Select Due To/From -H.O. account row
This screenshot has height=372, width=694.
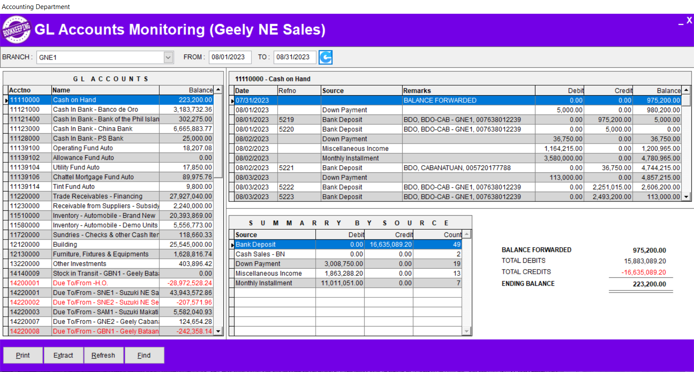[111, 283]
